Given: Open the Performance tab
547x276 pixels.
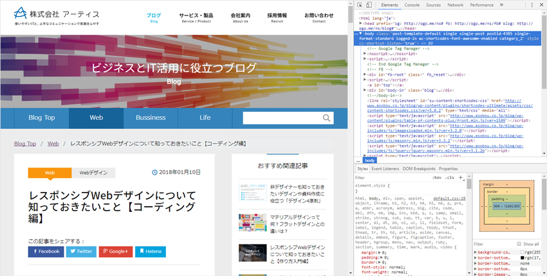Looking at the screenshot, I should point(481,5).
